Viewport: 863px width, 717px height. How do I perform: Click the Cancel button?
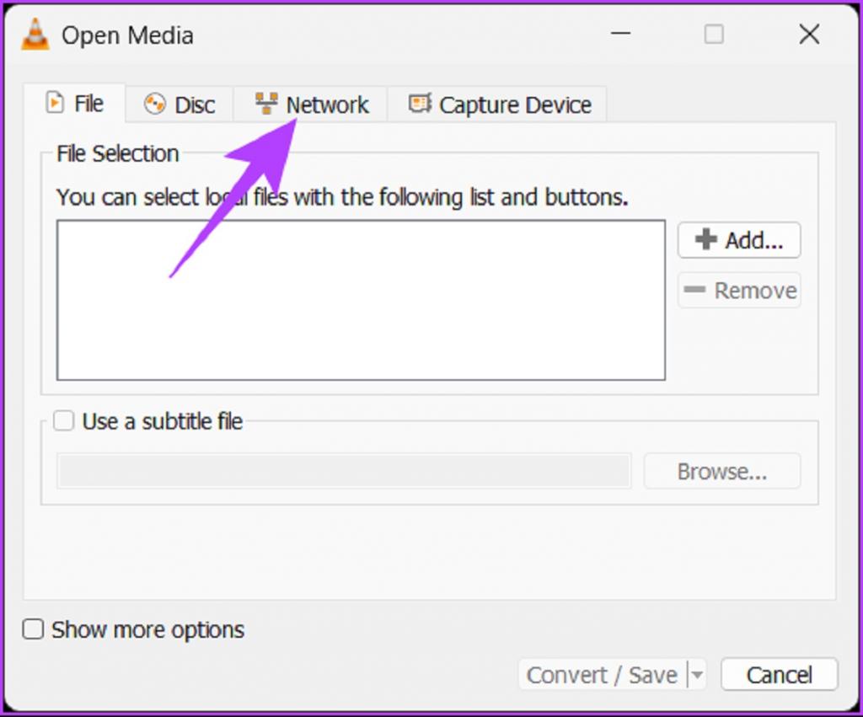780,675
